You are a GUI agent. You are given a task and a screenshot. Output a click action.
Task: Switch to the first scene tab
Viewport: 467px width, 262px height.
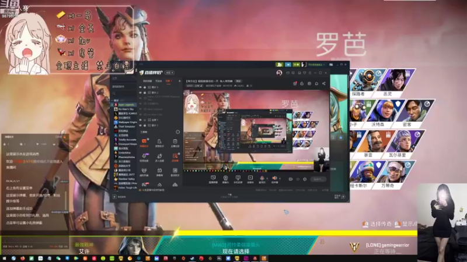(148, 81)
